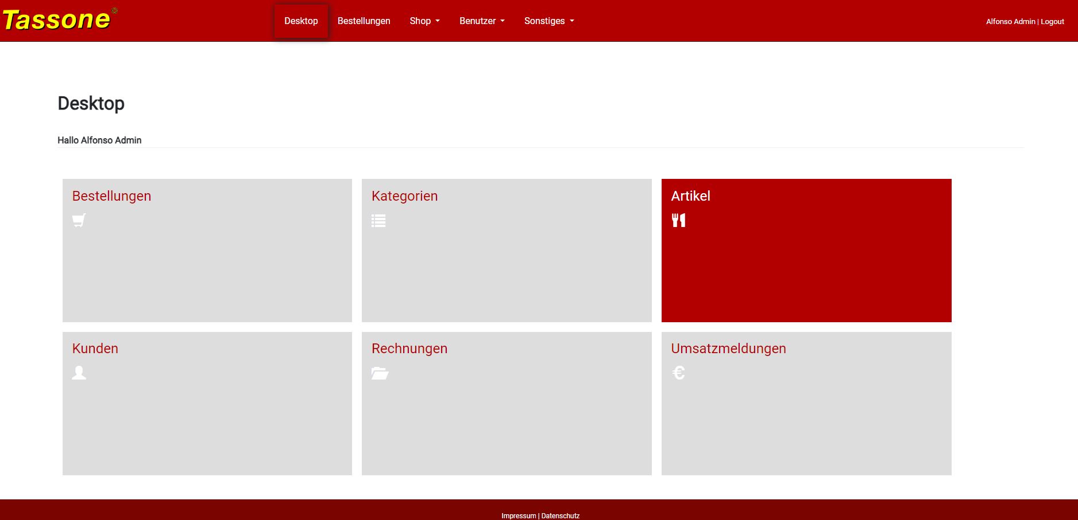Open the Datenschutz footer link
Viewport: 1078px width, 520px height.
[x=560, y=516]
